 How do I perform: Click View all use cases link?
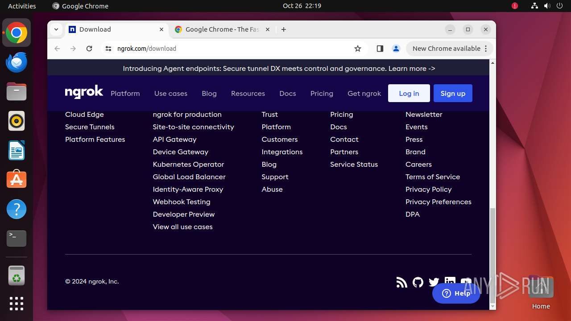coord(182,226)
